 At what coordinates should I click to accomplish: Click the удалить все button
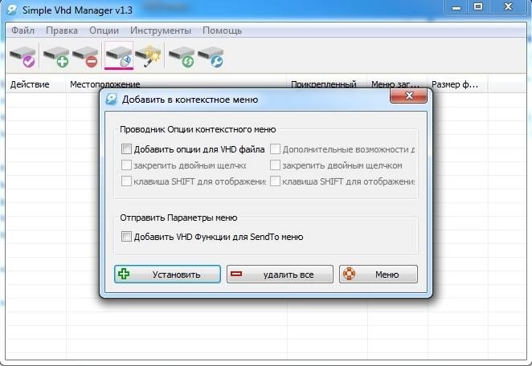pyautogui.click(x=280, y=274)
